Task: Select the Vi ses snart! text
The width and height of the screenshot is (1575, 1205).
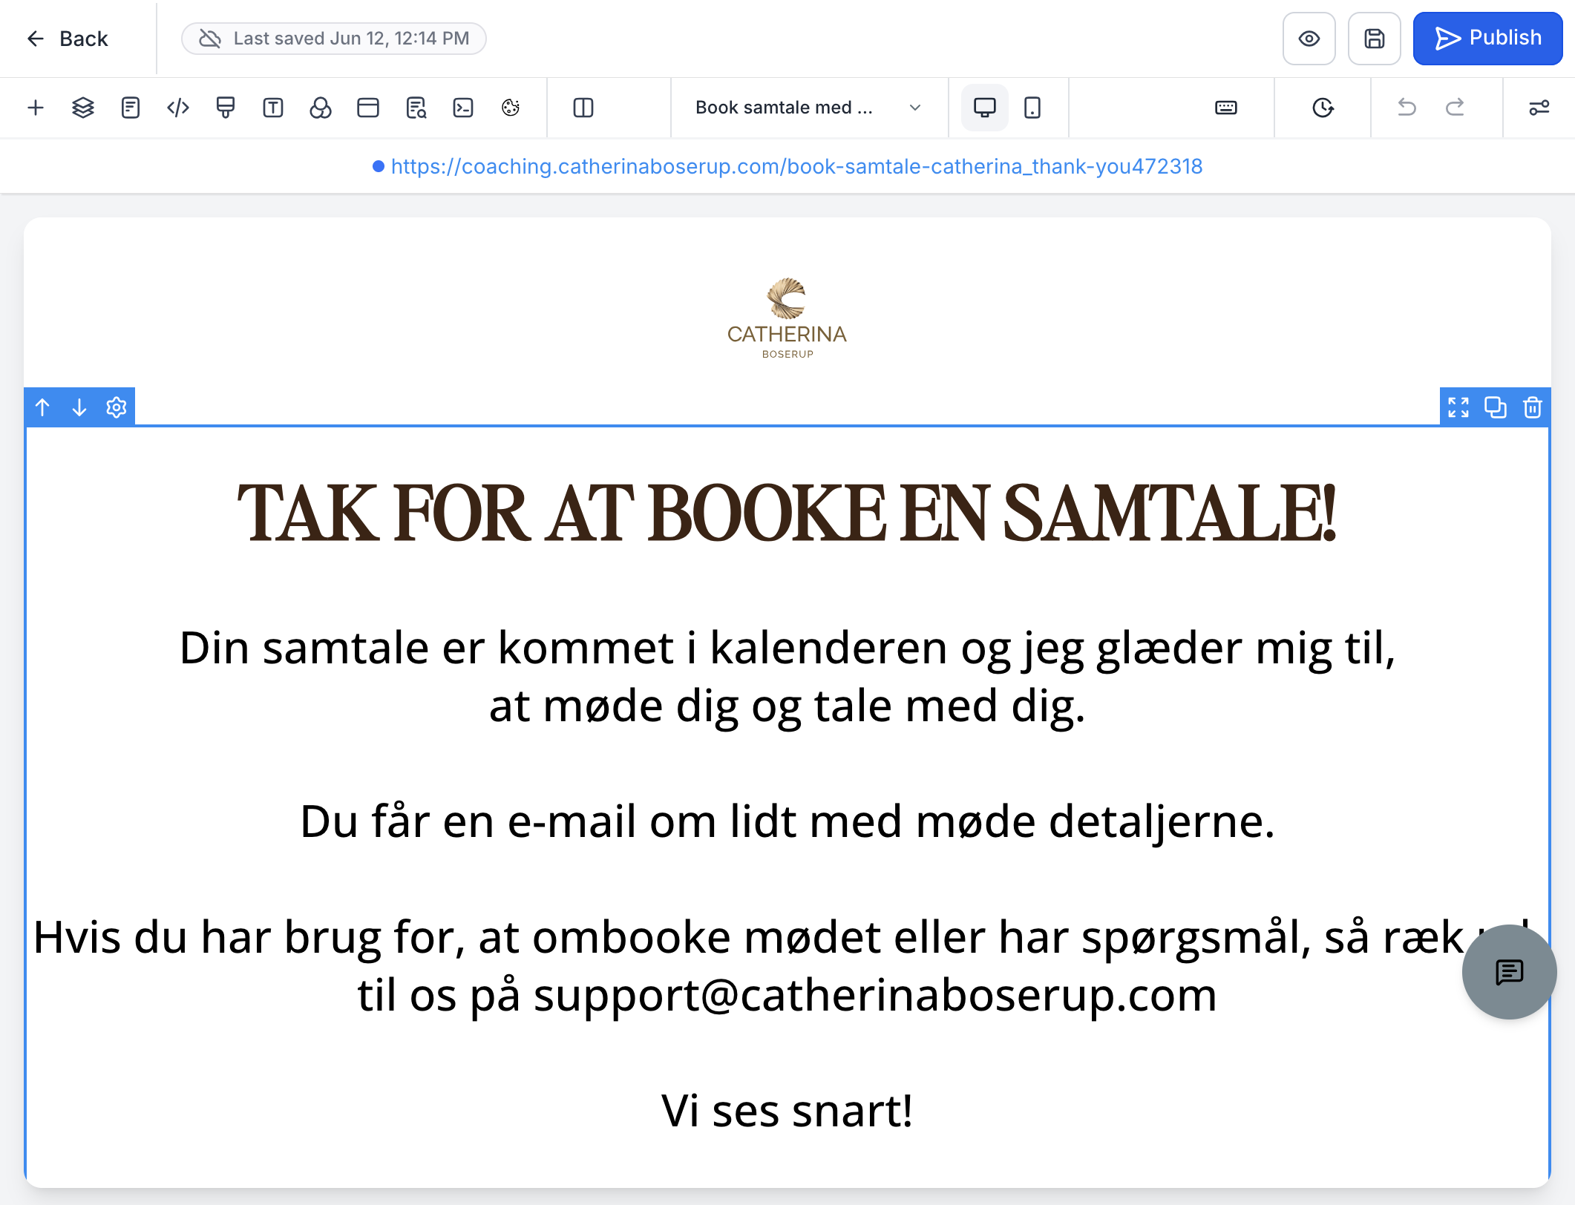Action: (x=787, y=1111)
